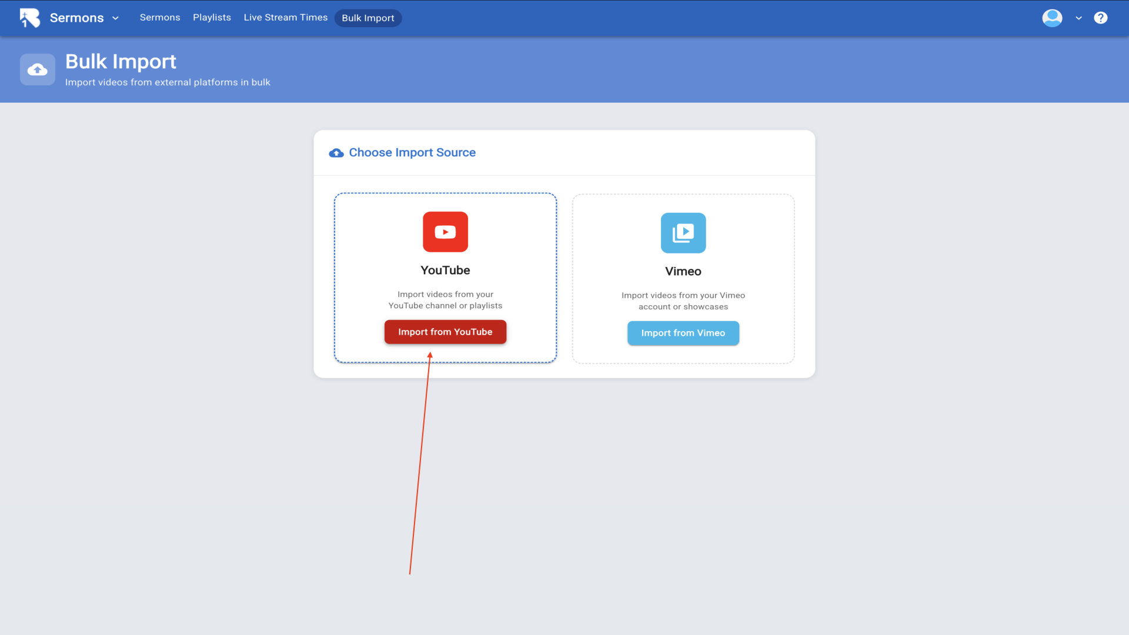Click the Choose Import Source heading

(412, 153)
